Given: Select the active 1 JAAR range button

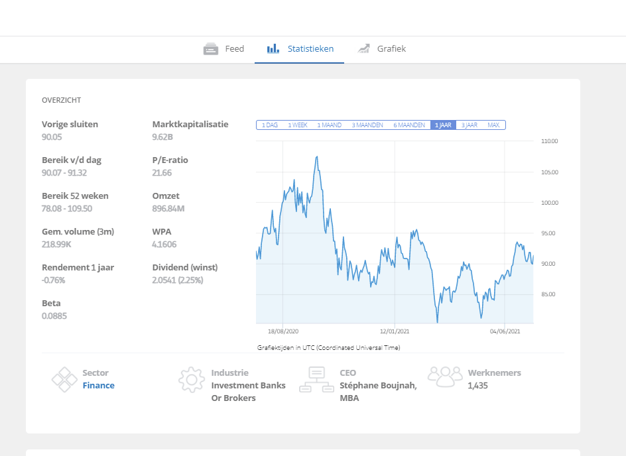Looking at the screenshot, I should pyautogui.click(x=443, y=125).
